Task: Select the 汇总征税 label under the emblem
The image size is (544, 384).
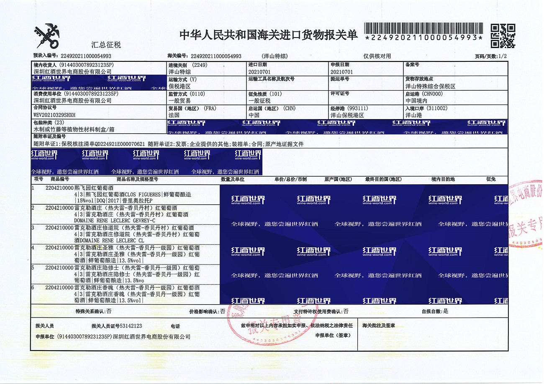Action: tap(106, 45)
